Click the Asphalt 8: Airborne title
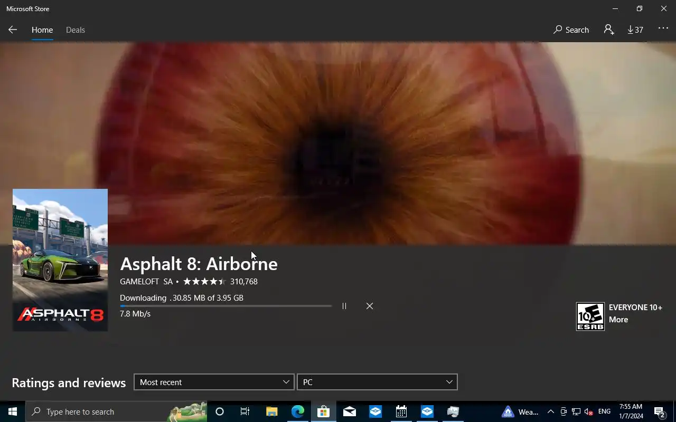 (x=199, y=264)
